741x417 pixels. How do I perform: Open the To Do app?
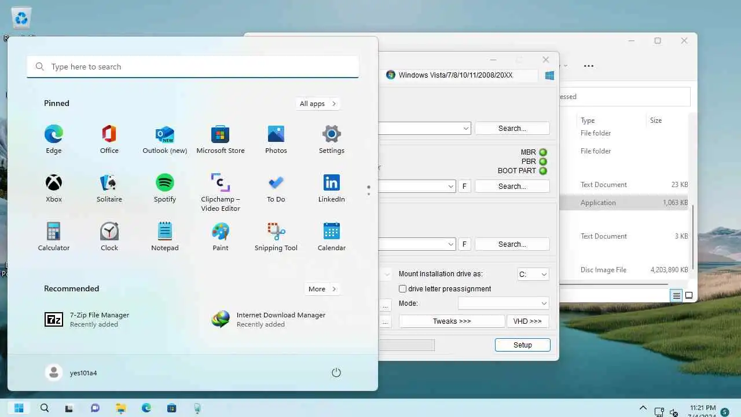[x=276, y=188]
